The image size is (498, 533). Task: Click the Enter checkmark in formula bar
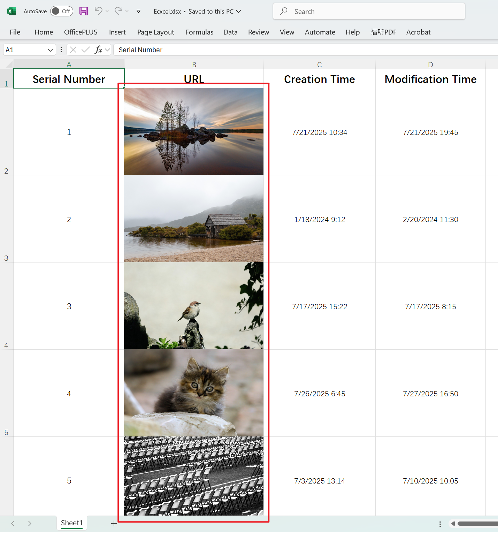[85, 50]
